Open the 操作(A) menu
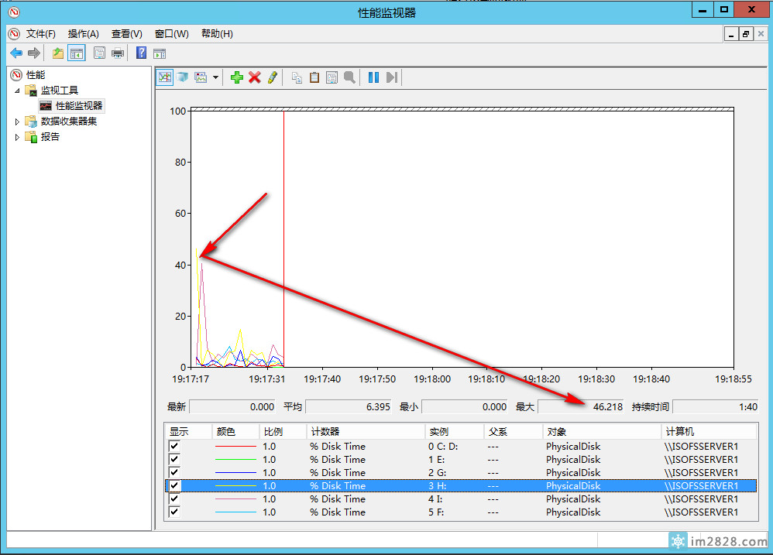Viewport: 773px width, 555px height. [x=83, y=34]
